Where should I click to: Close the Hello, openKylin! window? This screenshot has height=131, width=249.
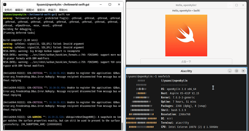(243, 5)
